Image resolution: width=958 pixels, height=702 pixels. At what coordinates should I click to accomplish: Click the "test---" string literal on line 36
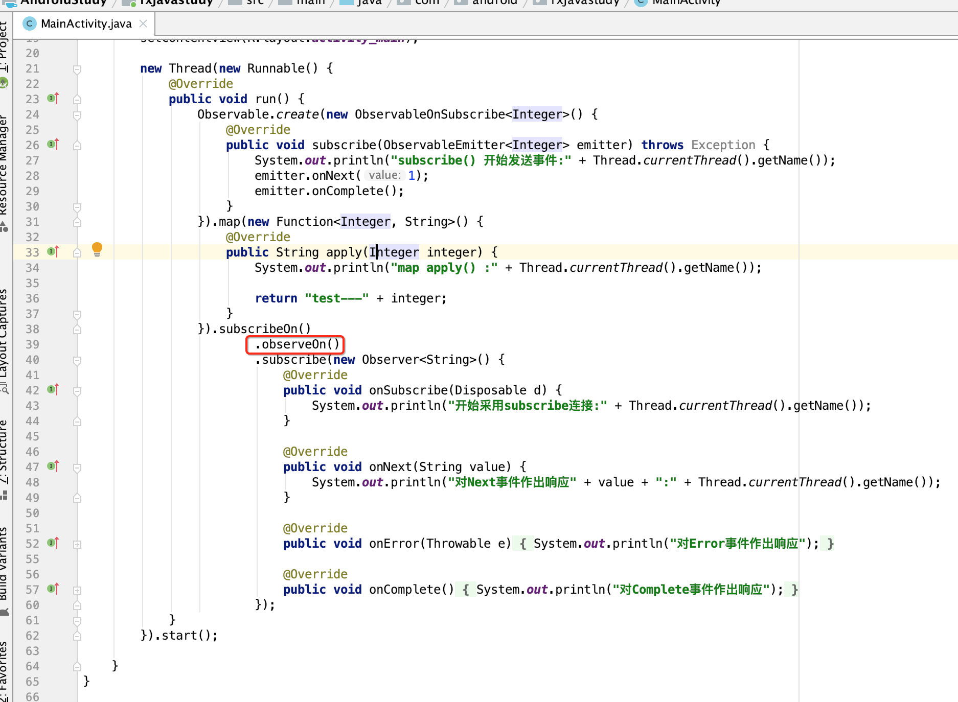(336, 298)
